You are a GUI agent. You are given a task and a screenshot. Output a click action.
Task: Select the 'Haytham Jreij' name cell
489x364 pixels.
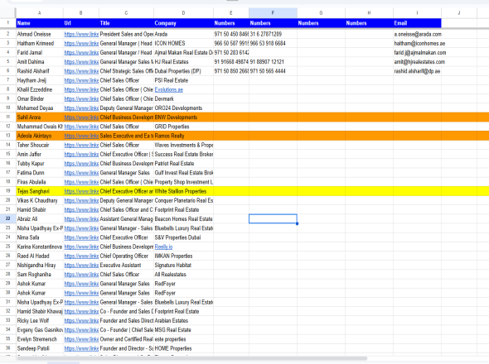(40, 80)
